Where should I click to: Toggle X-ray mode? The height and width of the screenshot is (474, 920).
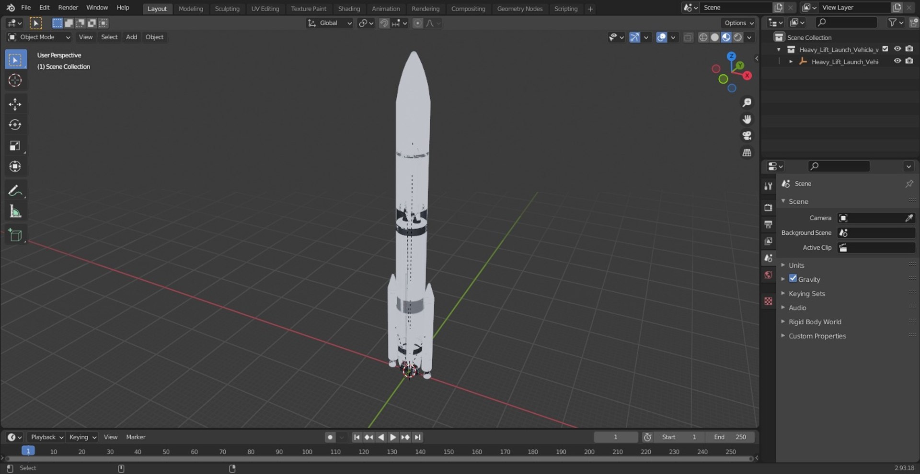(x=688, y=37)
